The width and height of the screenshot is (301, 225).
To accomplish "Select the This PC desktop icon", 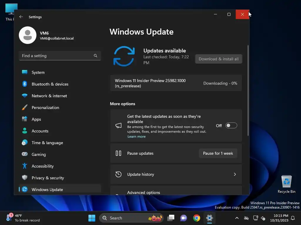I will [x=10, y=12].
